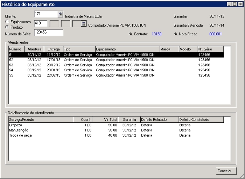This screenshot has height=179, width=245.
Task: Open contract number 13150 link
Action: tap(156, 34)
